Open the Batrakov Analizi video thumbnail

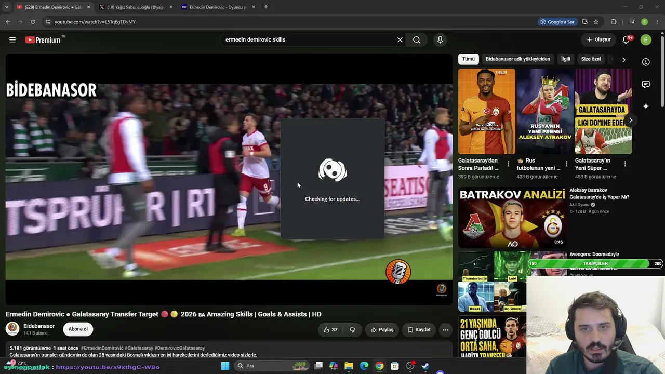click(512, 217)
